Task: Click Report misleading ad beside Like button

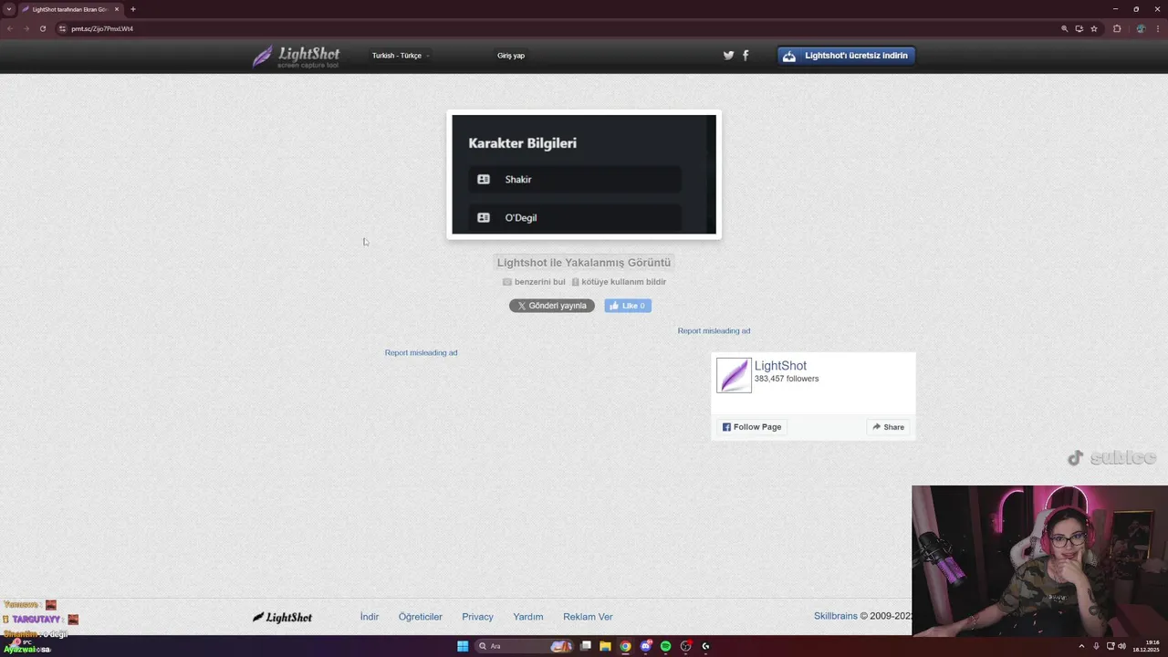Action: (x=714, y=330)
